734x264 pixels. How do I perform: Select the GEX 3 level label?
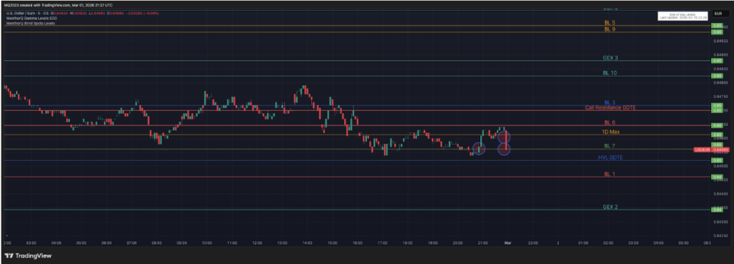pos(611,58)
